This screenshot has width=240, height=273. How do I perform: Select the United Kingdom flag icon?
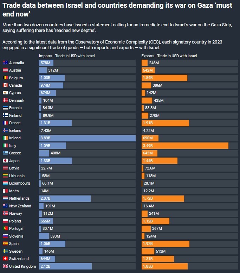5,266
